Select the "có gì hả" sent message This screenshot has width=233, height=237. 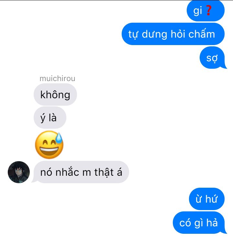199,223
